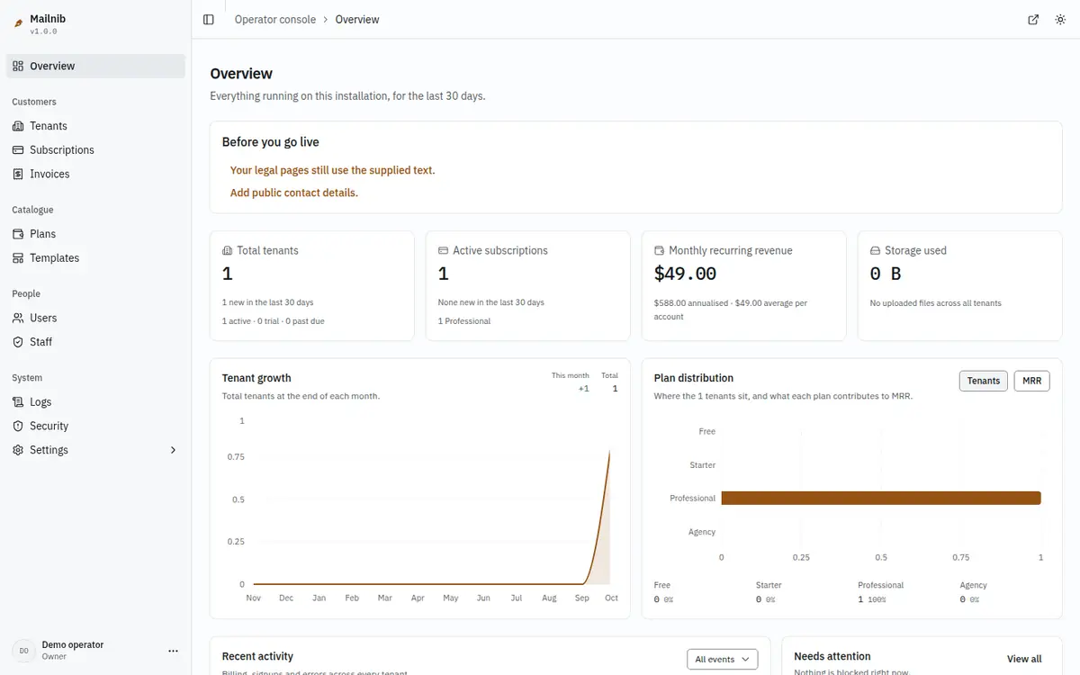The width and height of the screenshot is (1080, 675).
Task: Click the '+1' This month value
Action: tap(583, 389)
